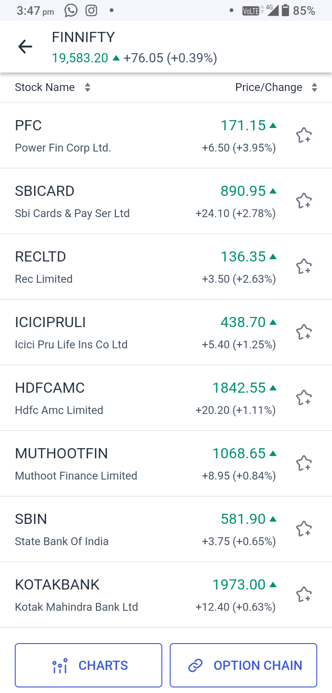Add SBIN to watchlist star
Image resolution: width=332 pixels, height=693 pixels.
pyautogui.click(x=303, y=529)
